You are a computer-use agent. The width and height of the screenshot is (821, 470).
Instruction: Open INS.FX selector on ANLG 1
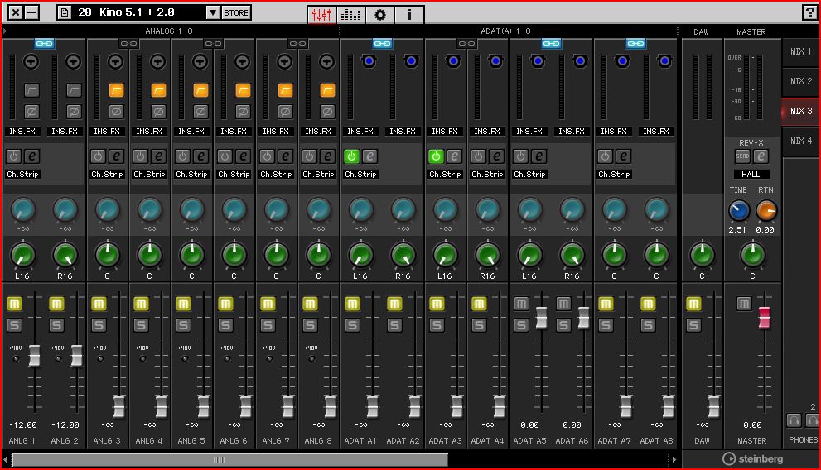point(22,131)
